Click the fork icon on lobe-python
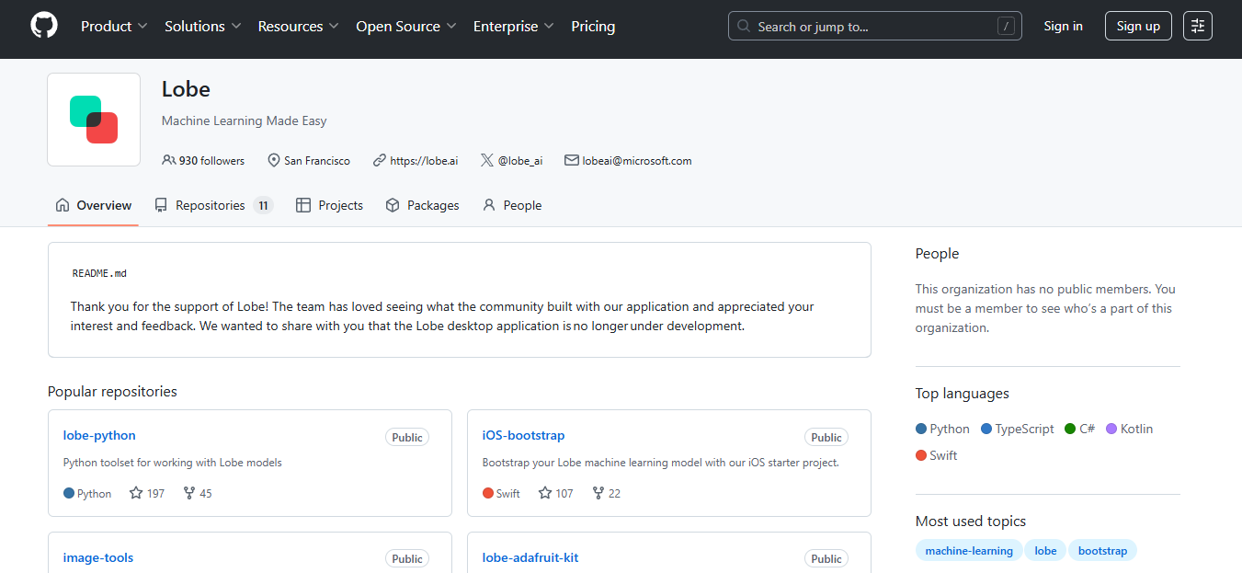Screen dimensions: 1242x573 [189, 493]
